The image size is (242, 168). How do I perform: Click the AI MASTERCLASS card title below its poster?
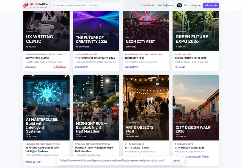(42, 149)
